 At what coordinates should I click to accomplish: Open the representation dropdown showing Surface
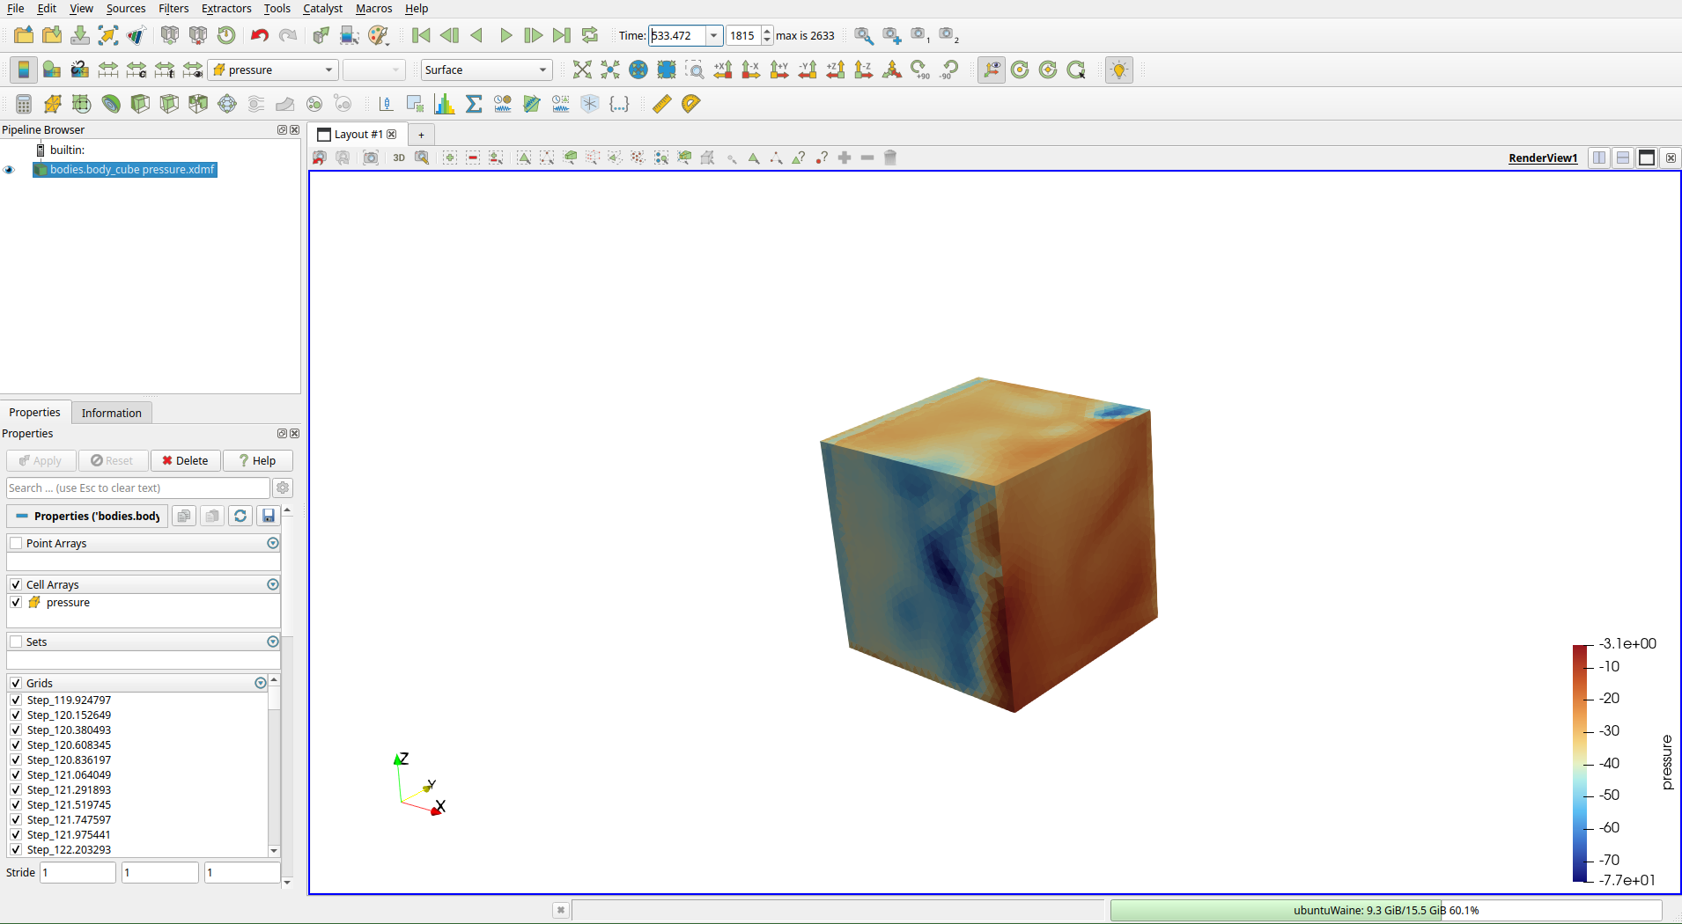coord(485,70)
